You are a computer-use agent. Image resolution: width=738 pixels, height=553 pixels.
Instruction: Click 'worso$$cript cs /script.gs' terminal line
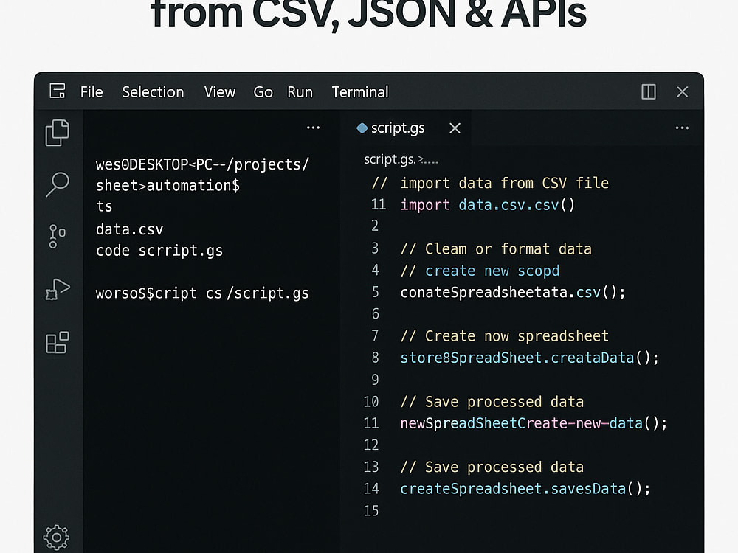(x=202, y=293)
